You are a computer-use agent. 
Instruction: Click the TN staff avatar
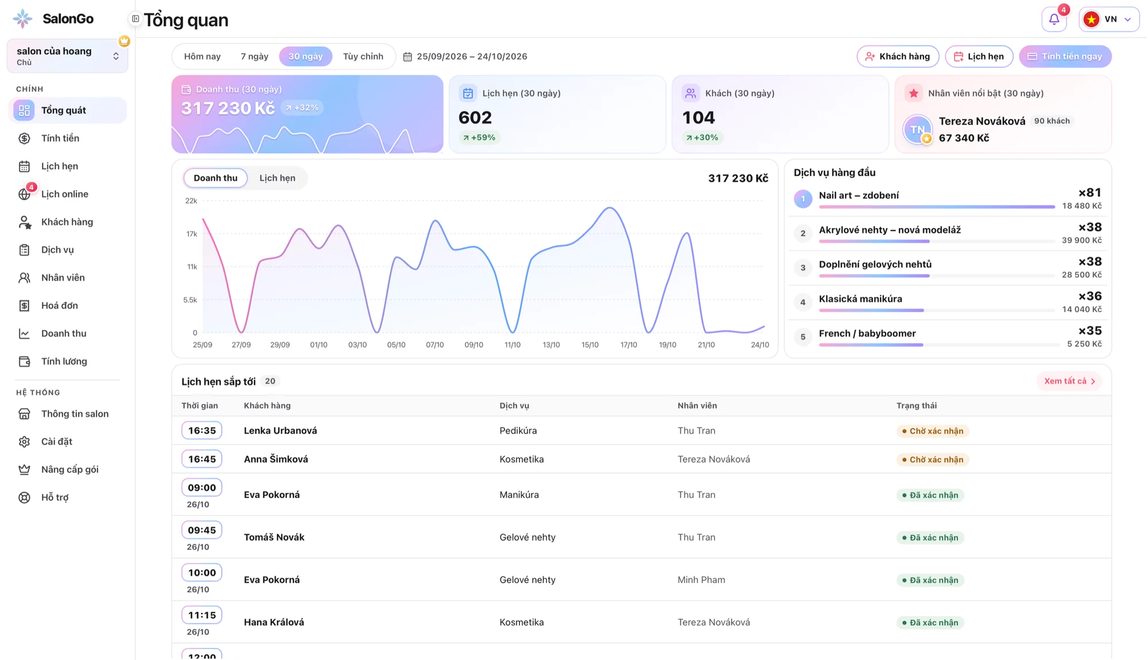click(x=917, y=129)
